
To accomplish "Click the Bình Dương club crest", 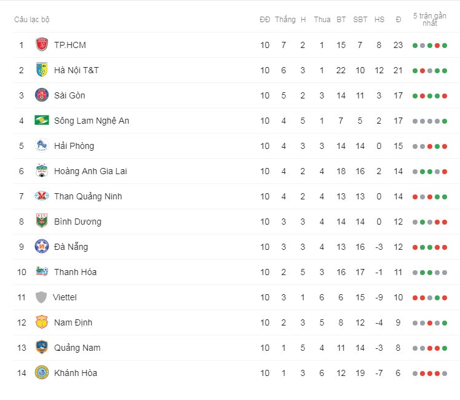I will (42, 221).
